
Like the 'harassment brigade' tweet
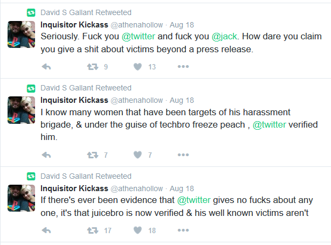(137, 155)
